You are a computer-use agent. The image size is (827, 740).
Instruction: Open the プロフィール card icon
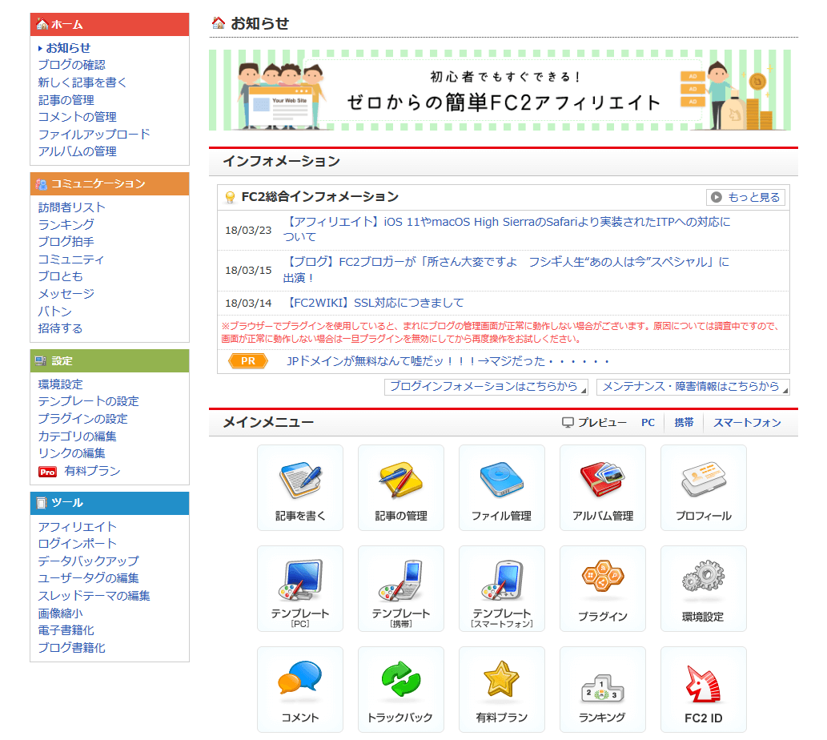point(704,488)
